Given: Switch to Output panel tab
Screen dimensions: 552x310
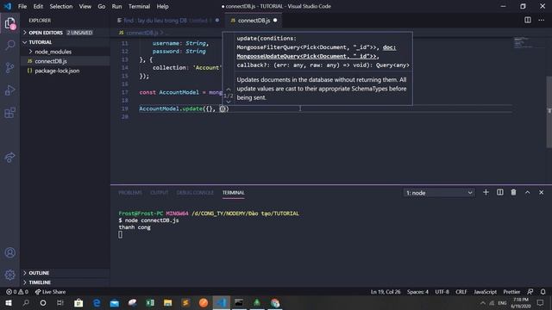Looking at the screenshot, I should 159,193.
